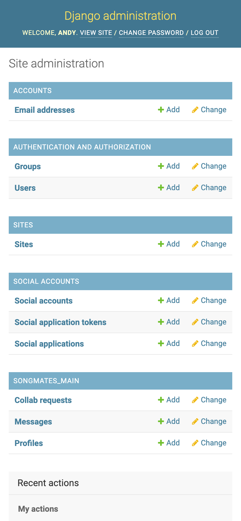The height and width of the screenshot is (521, 241).
Task: Click plus icon for Social application tokens
Action: pyautogui.click(x=161, y=322)
